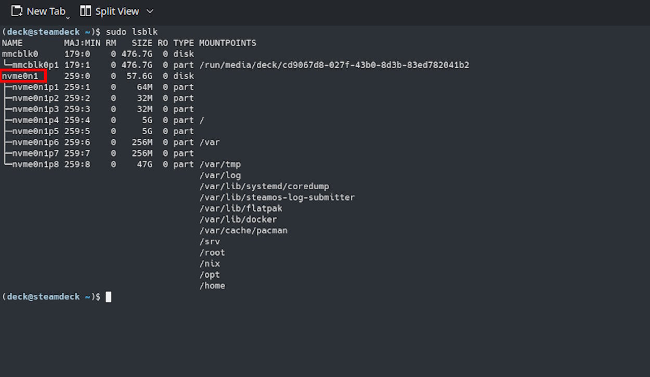The width and height of the screenshot is (650, 377).
Task: Click the /var/cache/pacman mountpoint line
Action: point(243,230)
